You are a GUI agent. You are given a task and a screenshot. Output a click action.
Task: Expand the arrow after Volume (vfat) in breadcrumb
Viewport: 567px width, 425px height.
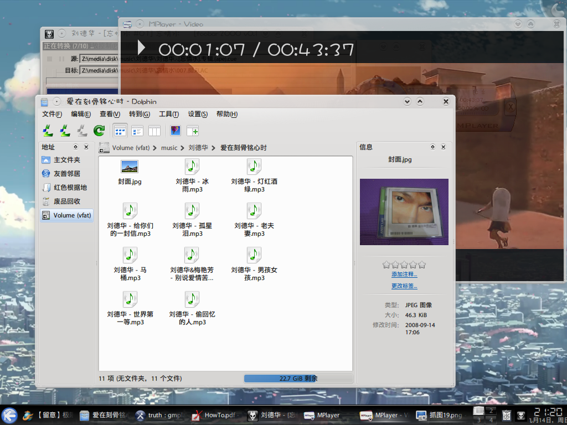tap(155, 148)
